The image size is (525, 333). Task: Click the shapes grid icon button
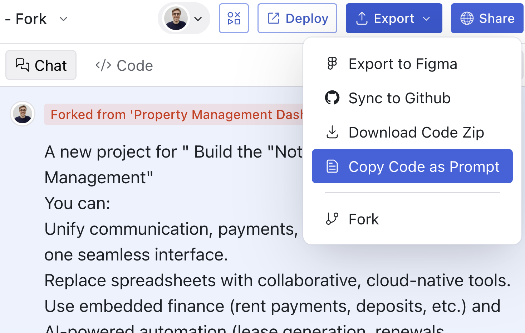tap(234, 18)
